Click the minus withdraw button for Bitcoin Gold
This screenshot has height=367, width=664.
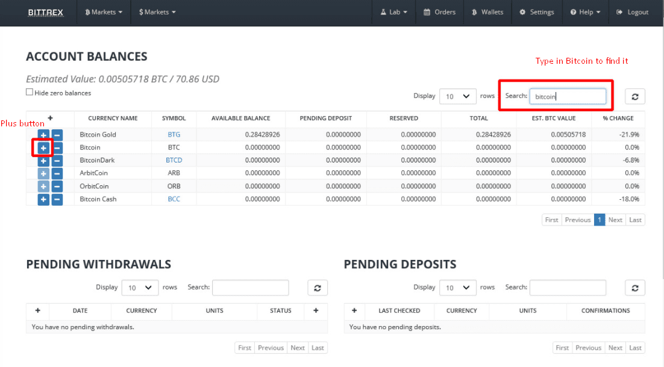(x=57, y=135)
